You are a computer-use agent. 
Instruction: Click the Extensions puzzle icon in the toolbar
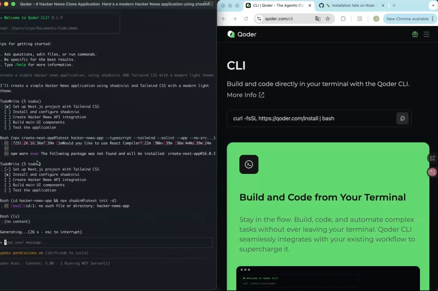[x=343, y=18]
